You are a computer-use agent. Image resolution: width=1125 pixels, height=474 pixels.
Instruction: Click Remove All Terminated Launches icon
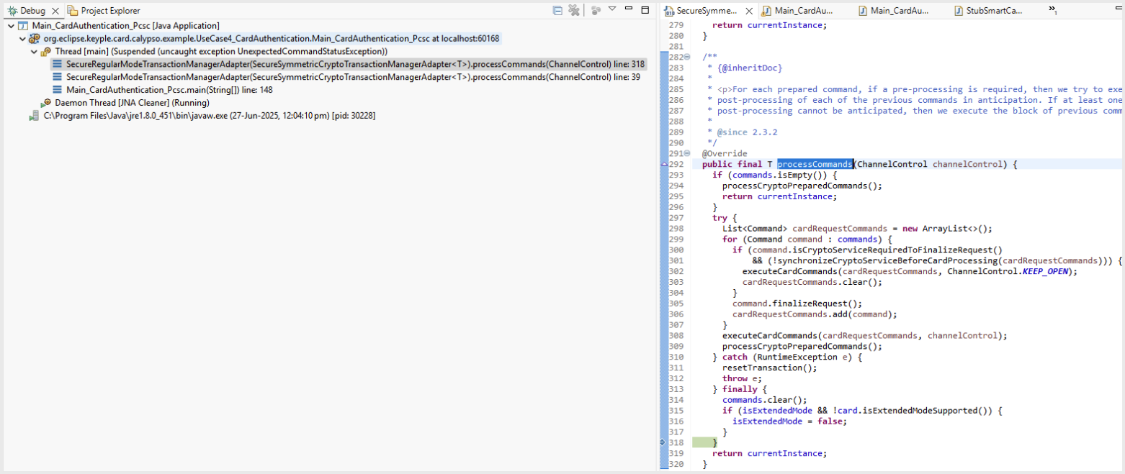click(x=574, y=10)
